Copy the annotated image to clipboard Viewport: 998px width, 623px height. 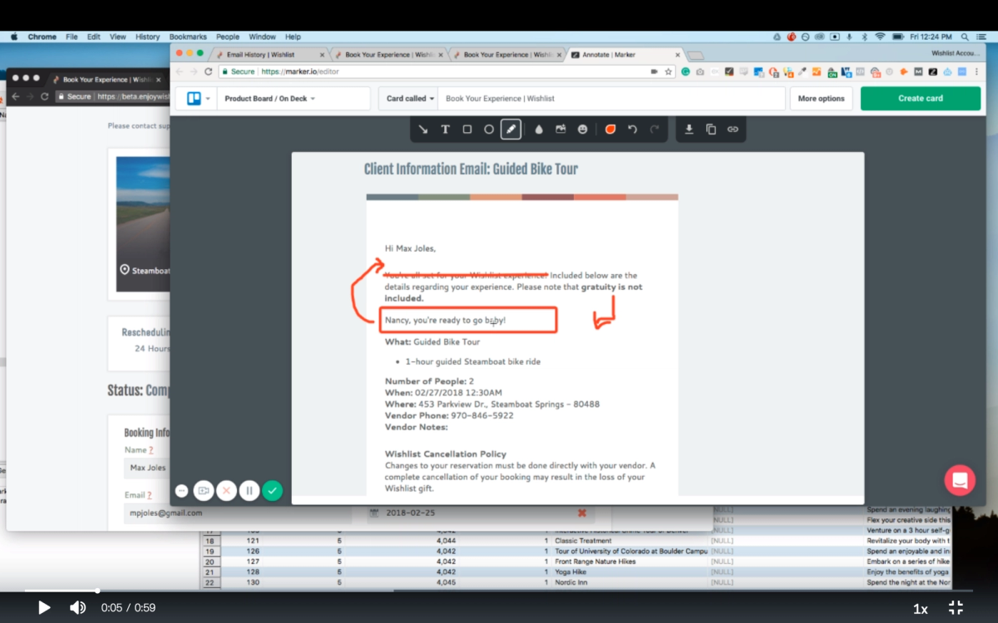(711, 130)
